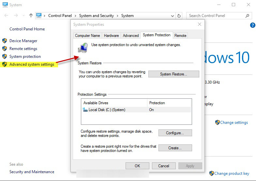256x181 pixels.
Task: Click the Remote settings shield icon
Action: (5, 49)
